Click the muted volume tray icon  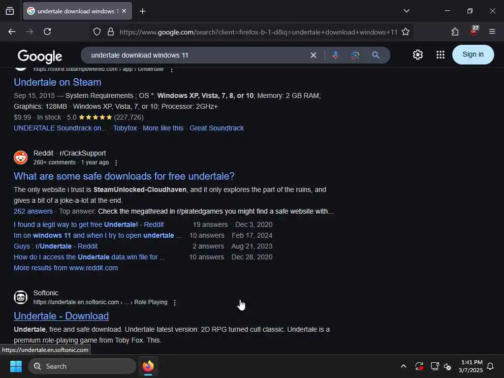click(447, 366)
